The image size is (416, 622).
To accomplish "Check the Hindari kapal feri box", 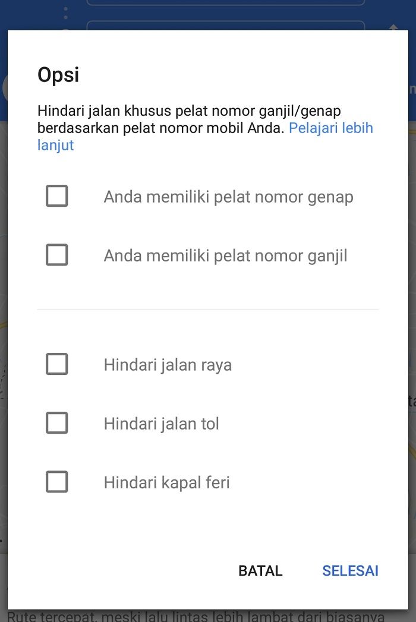I will coord(57,482).
